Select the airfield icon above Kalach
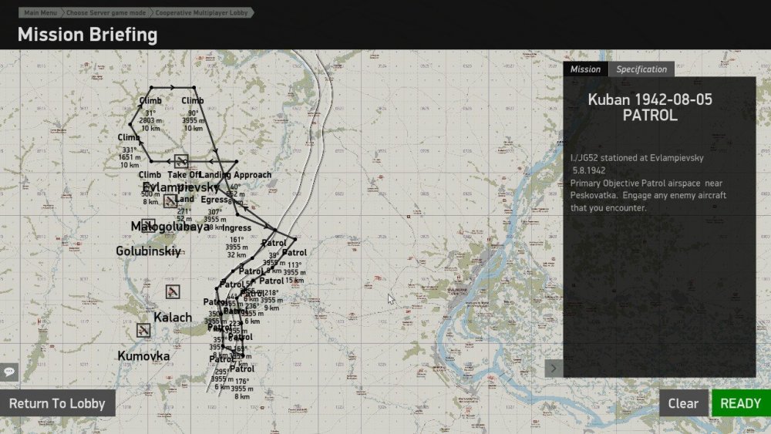Screen dimensions: 771x434 (172, 291)
